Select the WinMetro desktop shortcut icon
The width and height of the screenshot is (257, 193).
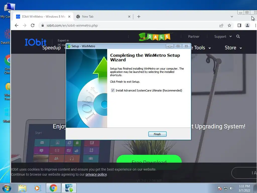[7, 115]
